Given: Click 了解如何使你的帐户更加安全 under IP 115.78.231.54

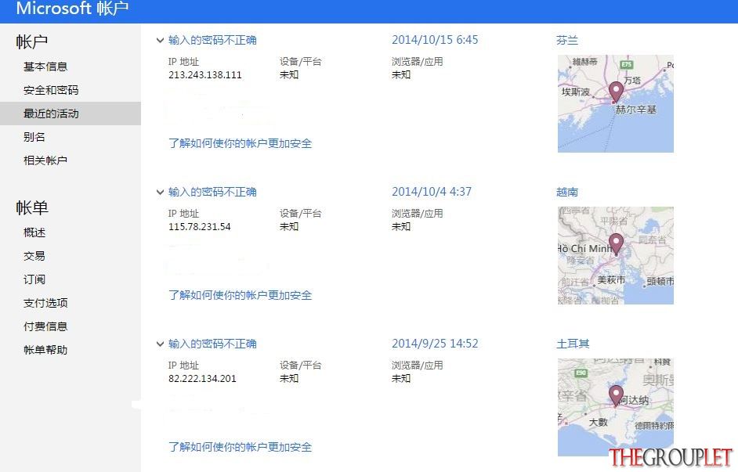Looking at the screenshot, I should pyautogui.click(x=240, y=295).
